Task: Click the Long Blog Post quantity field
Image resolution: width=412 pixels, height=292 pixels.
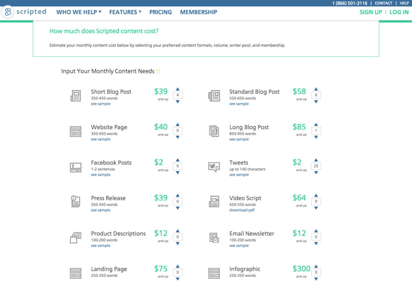Action: (x=316, y=130)
